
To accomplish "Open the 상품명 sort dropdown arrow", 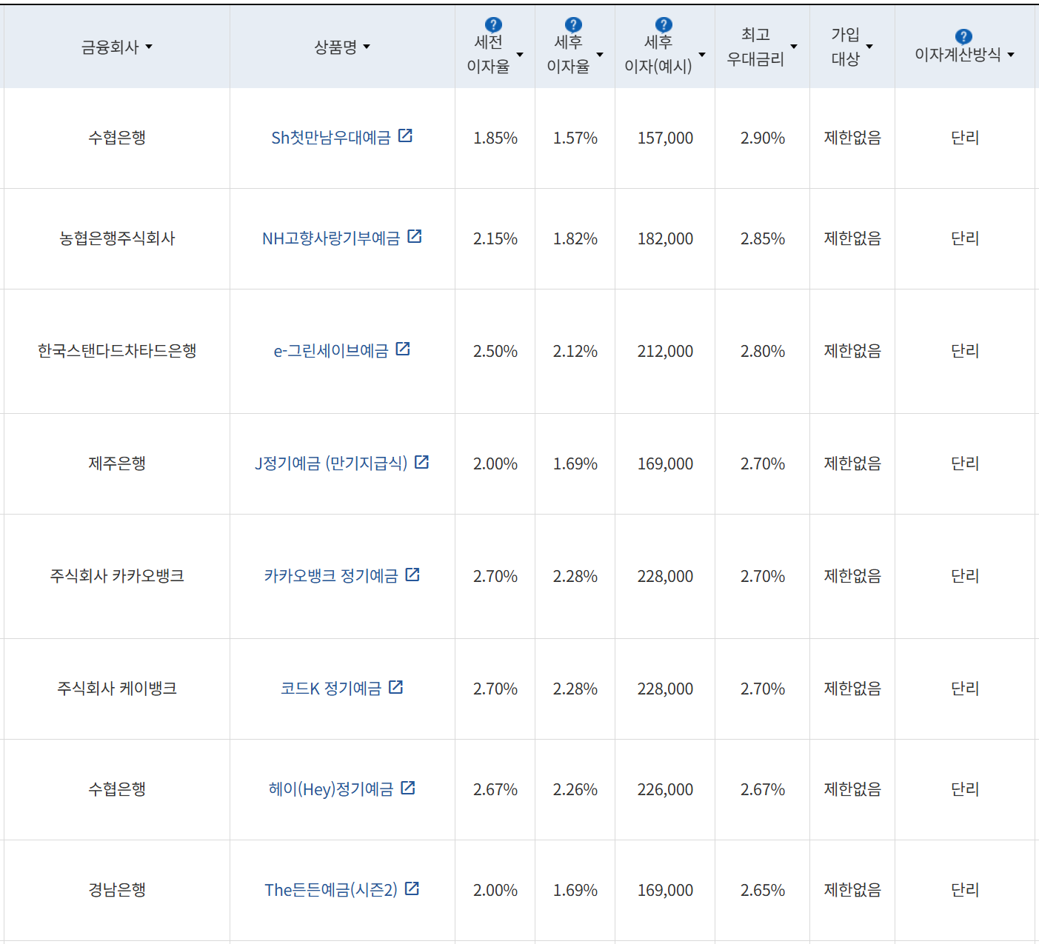I will [370, 47].
